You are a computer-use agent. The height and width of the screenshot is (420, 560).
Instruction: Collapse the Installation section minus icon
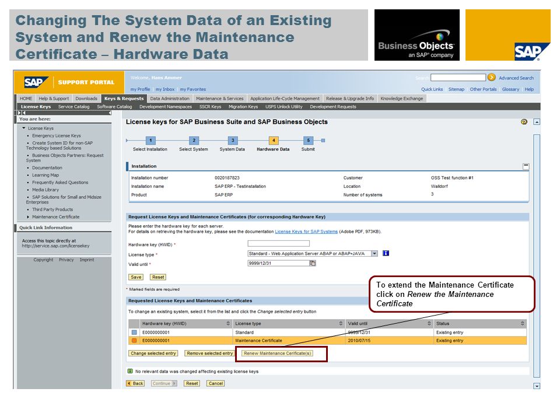tap(526, 166)
